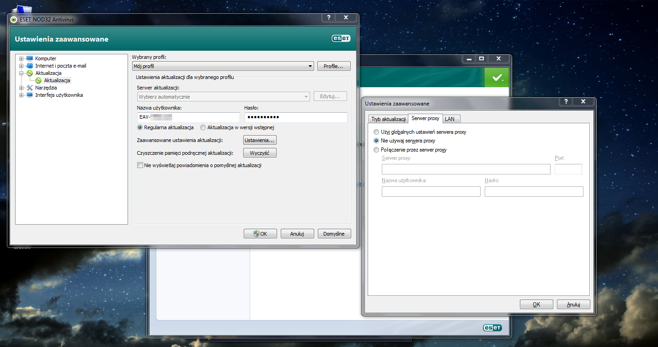Screen dimensions: 658x347
Task: Click the Wyczyść button
Action: pyautogui.click(x=260, y=153)
